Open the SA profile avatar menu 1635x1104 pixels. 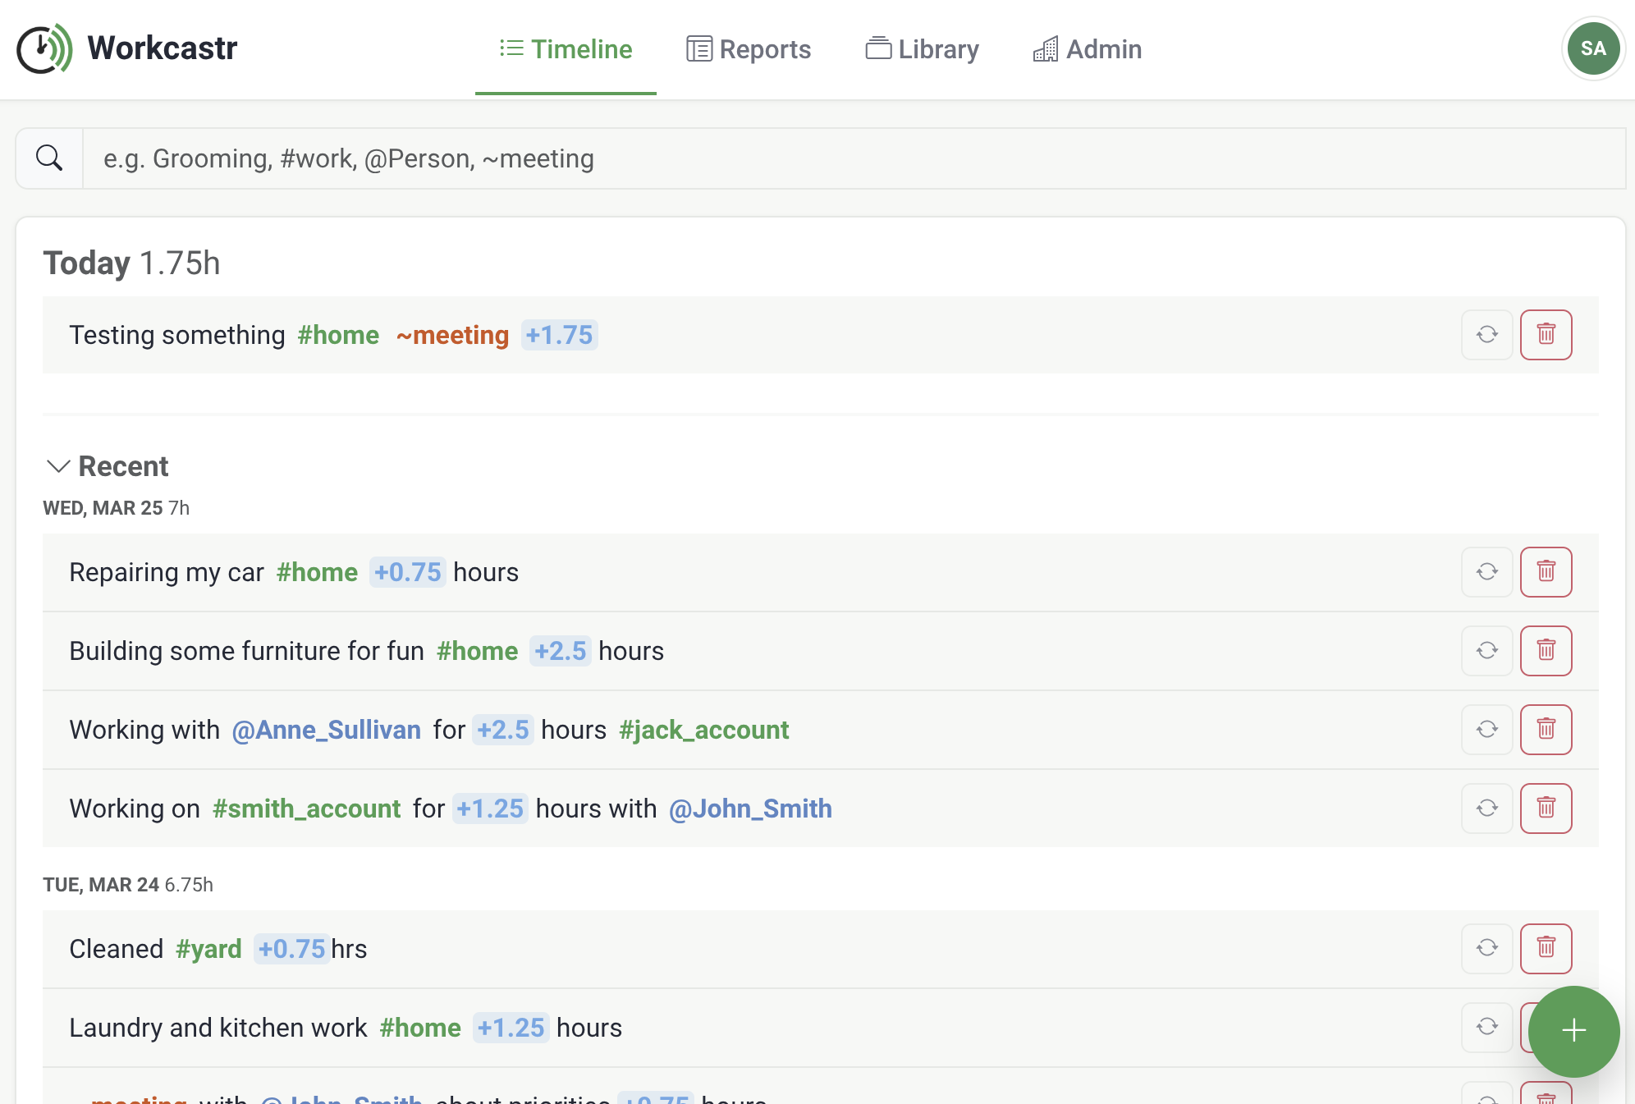click(x=1592, y=48)
